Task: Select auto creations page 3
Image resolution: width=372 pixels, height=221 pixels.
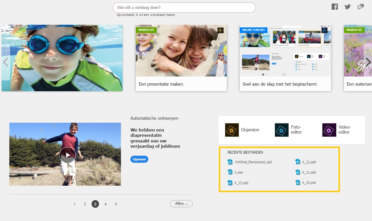Action: tap(95, 204)
